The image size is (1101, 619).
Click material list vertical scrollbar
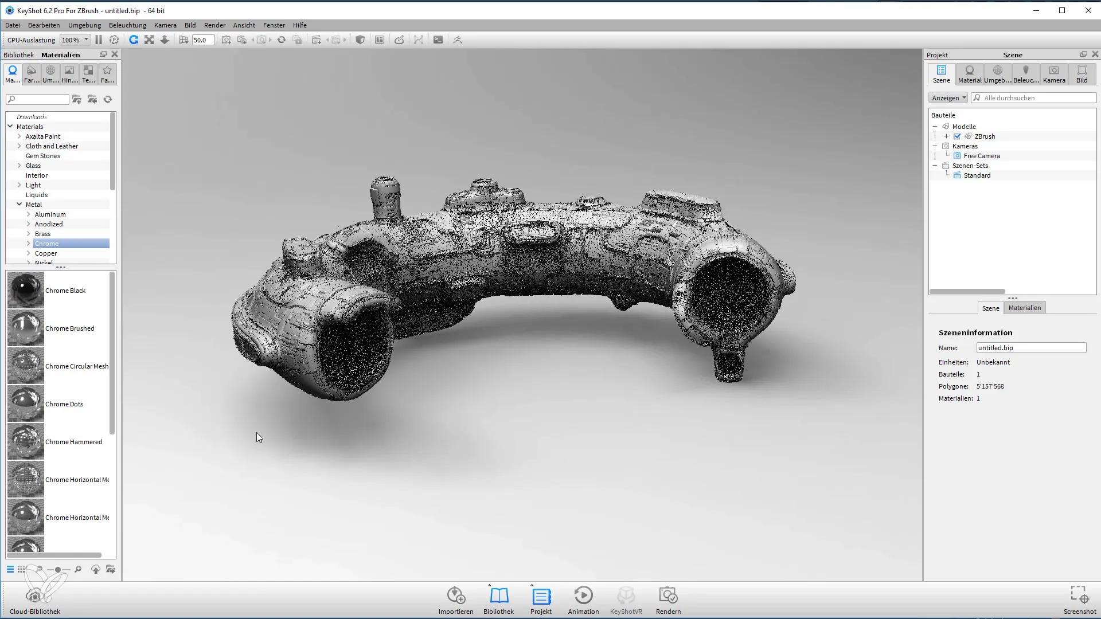tap(112, 353)
